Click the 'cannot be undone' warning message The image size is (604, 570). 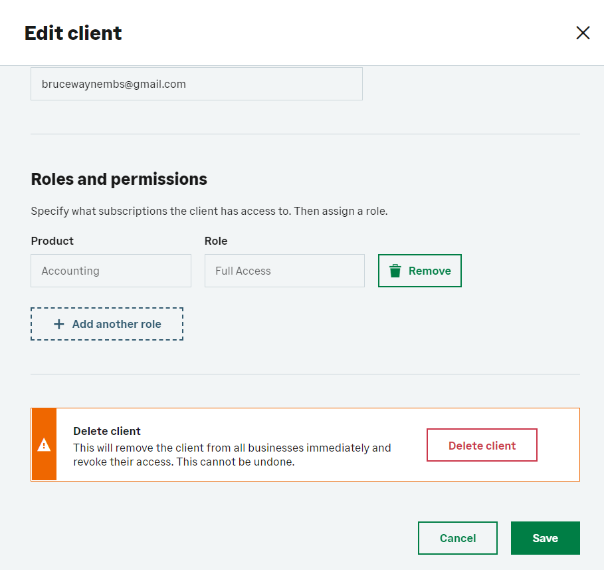pyautogui.click(x=232, y=454)
